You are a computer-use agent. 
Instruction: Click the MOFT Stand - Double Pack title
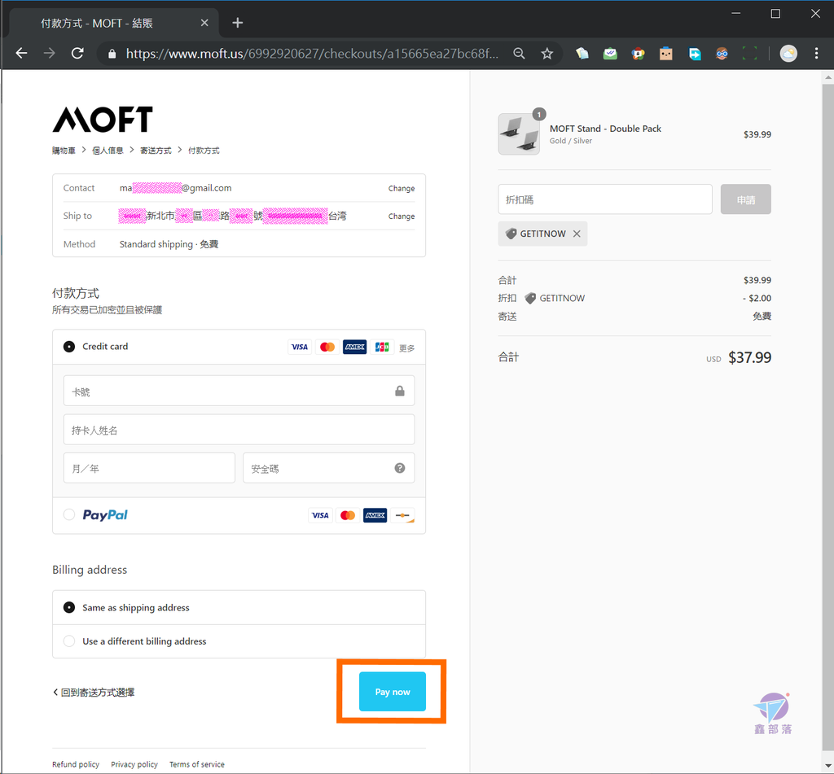point(605,129)
